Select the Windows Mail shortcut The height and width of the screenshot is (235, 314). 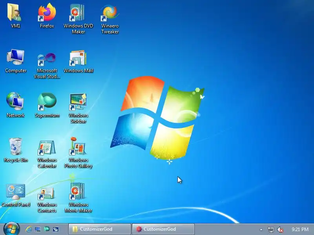(78, 61)
